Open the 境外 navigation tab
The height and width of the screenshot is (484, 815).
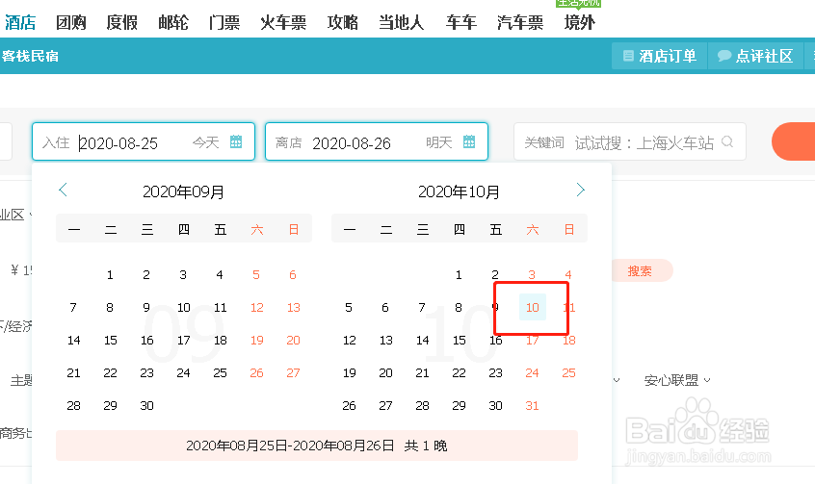point(580,22)
